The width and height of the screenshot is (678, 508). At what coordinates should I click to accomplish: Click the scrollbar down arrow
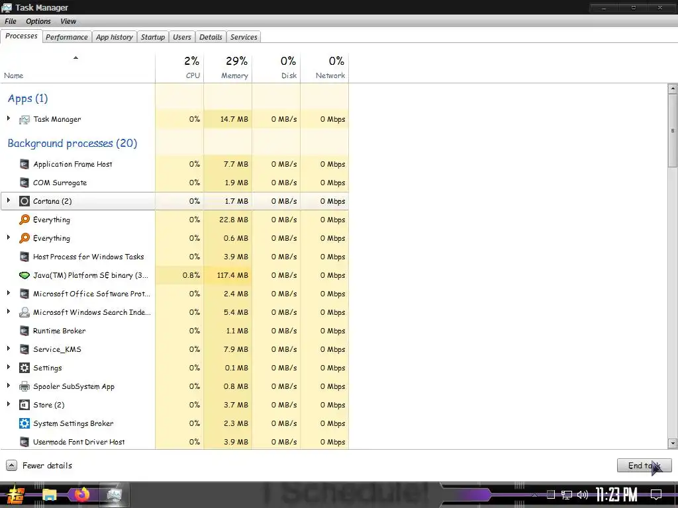[x=672, y=443]
